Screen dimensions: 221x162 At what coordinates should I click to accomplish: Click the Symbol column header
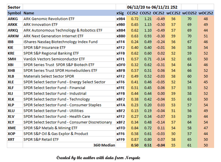(x=15, y=13)
